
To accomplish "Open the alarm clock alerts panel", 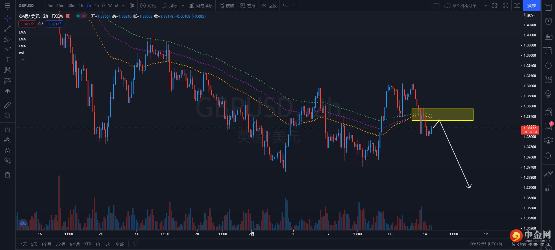I will point(548,21).
